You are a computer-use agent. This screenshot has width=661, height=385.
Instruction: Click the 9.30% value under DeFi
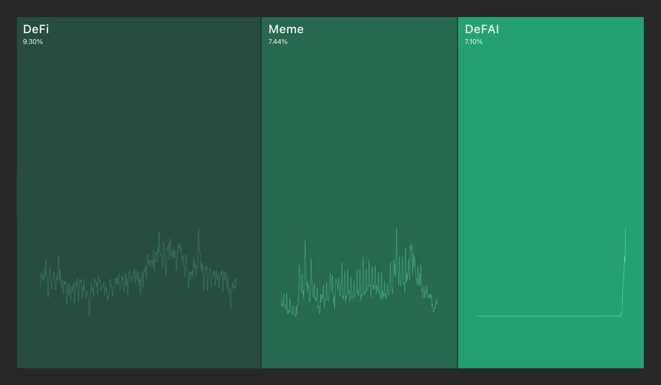32,42
